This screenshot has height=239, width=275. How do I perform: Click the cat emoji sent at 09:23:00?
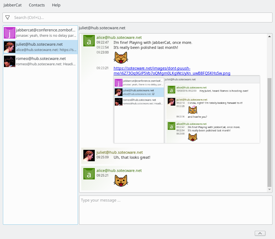click(121, 57)
